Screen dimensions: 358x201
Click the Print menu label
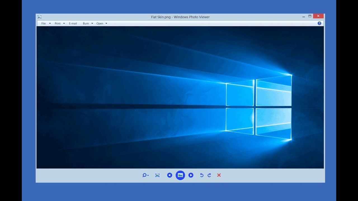pyautogui.click(x=58, y=23)
